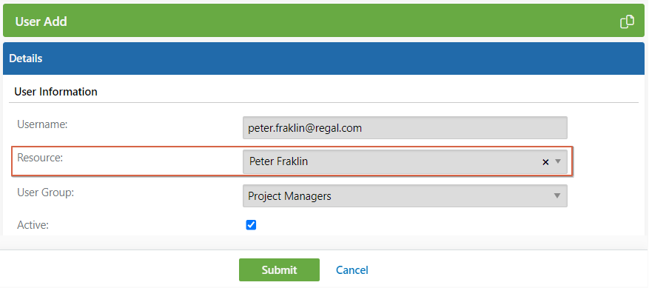Clear the Resource selection with the x icon
This screenshot has width=649, height=288.
coord(545,162)
